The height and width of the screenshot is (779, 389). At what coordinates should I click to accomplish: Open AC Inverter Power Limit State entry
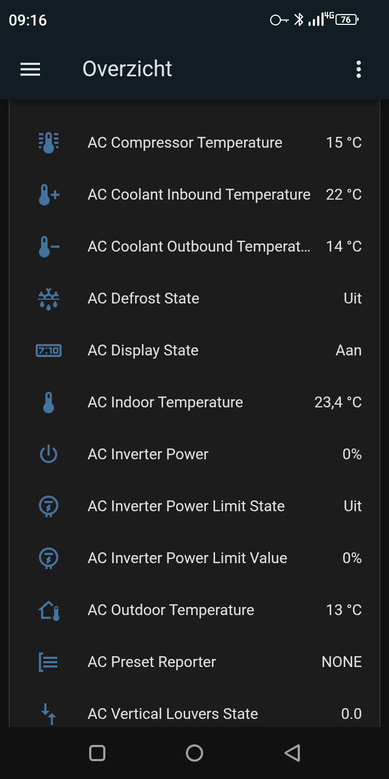tap(186, 506)
